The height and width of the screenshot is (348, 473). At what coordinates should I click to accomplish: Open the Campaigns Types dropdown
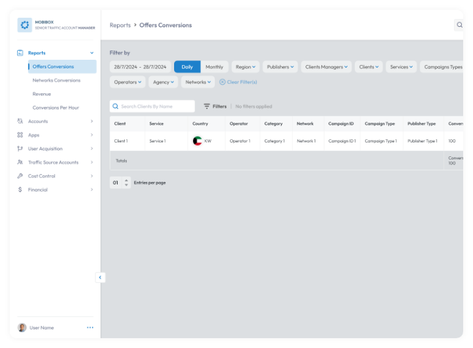(441, 67)
